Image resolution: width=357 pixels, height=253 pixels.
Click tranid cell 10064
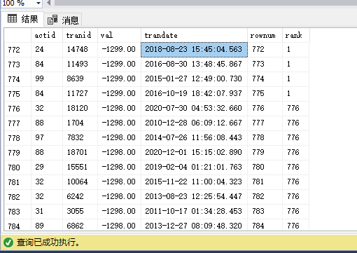pos(80,182)
